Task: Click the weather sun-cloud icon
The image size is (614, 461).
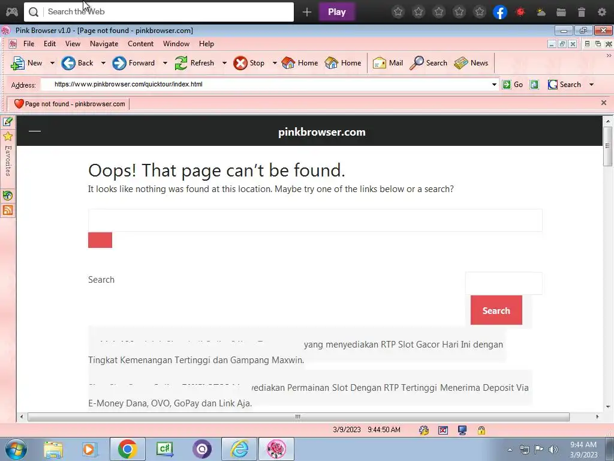Action: coord(541,12)
